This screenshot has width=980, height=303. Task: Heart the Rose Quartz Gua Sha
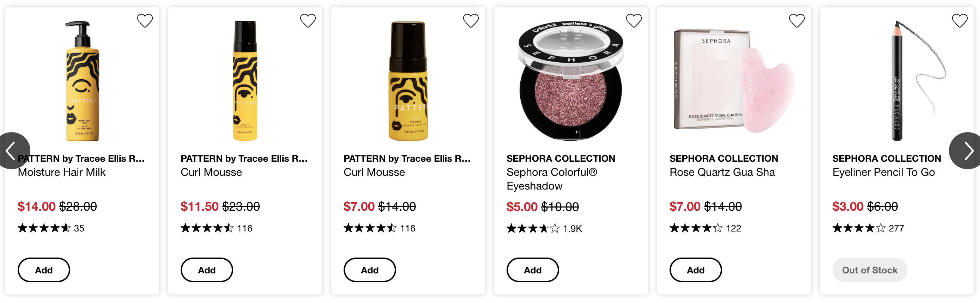coord(797,20)
